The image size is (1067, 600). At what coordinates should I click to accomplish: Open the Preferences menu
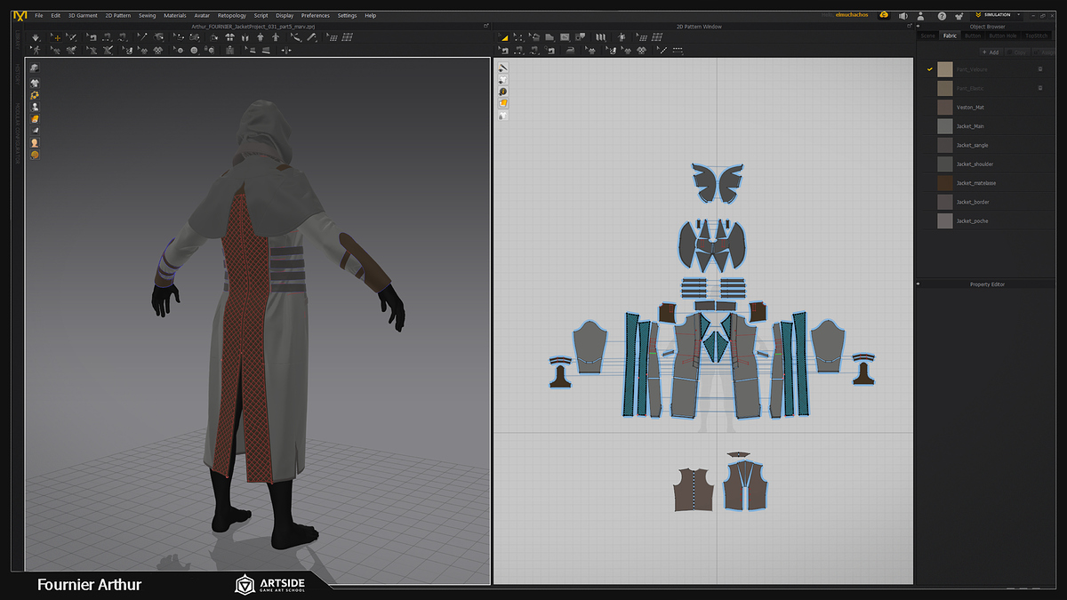[x=316, y=15]
